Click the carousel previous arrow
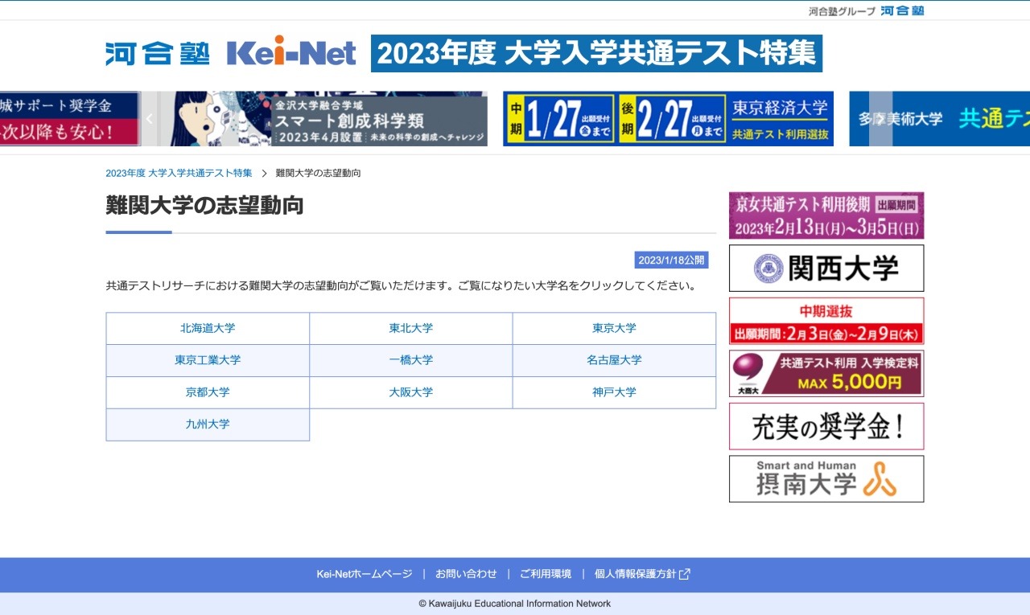This screenshot has height=615, width=1030. click(x=149, y=119)
